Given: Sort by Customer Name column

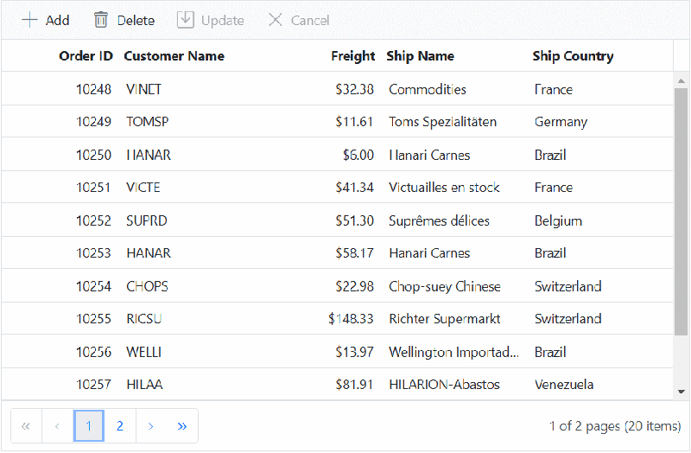Looking at the screenshot, I should coord(174,56).
